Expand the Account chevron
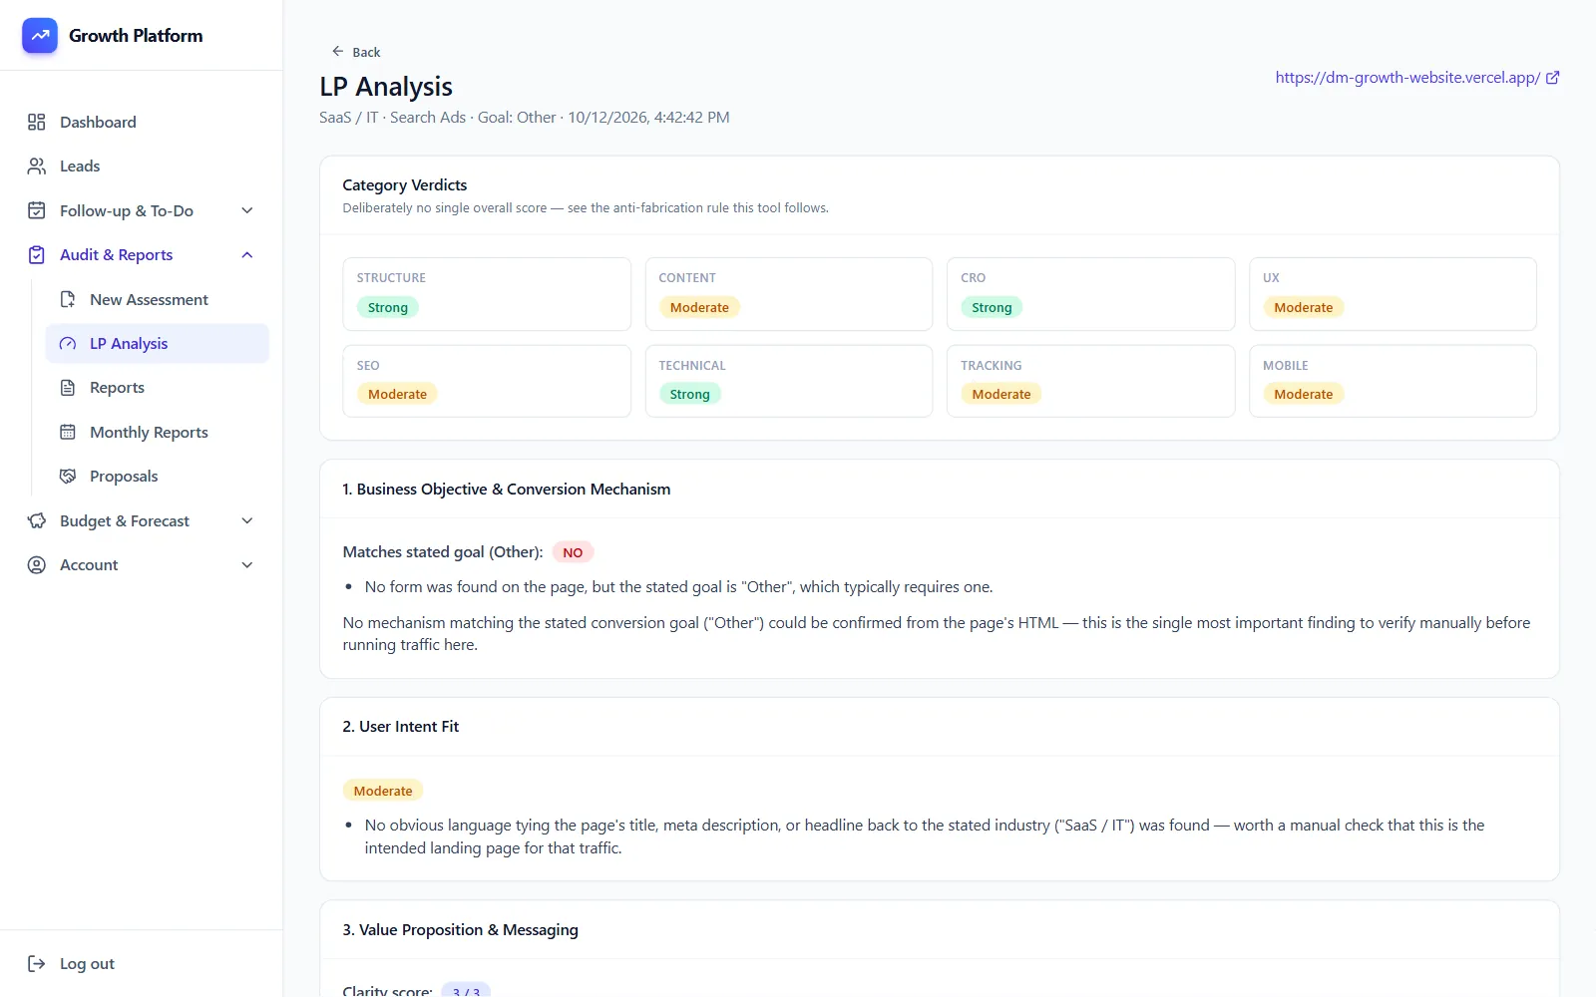 coord(247,565)
